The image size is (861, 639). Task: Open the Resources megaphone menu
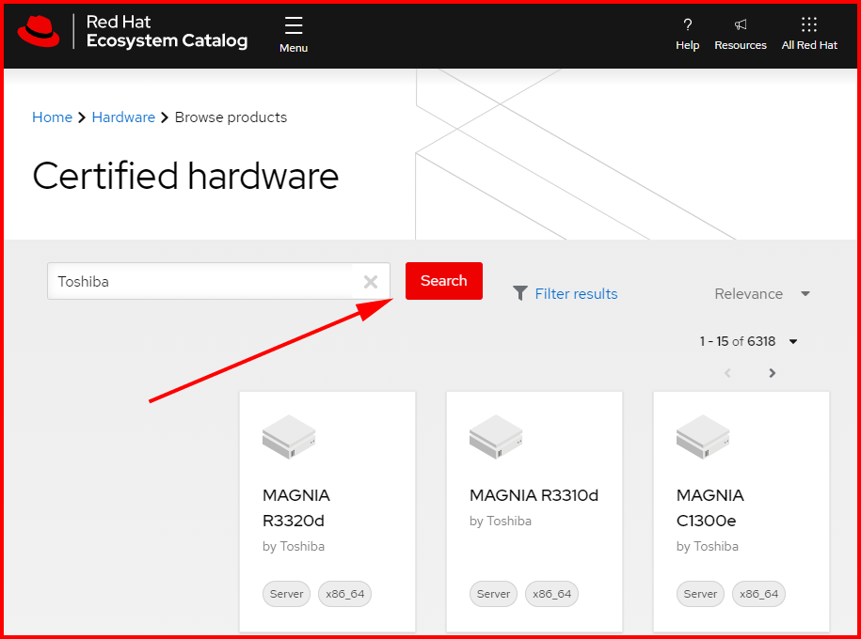741,34
